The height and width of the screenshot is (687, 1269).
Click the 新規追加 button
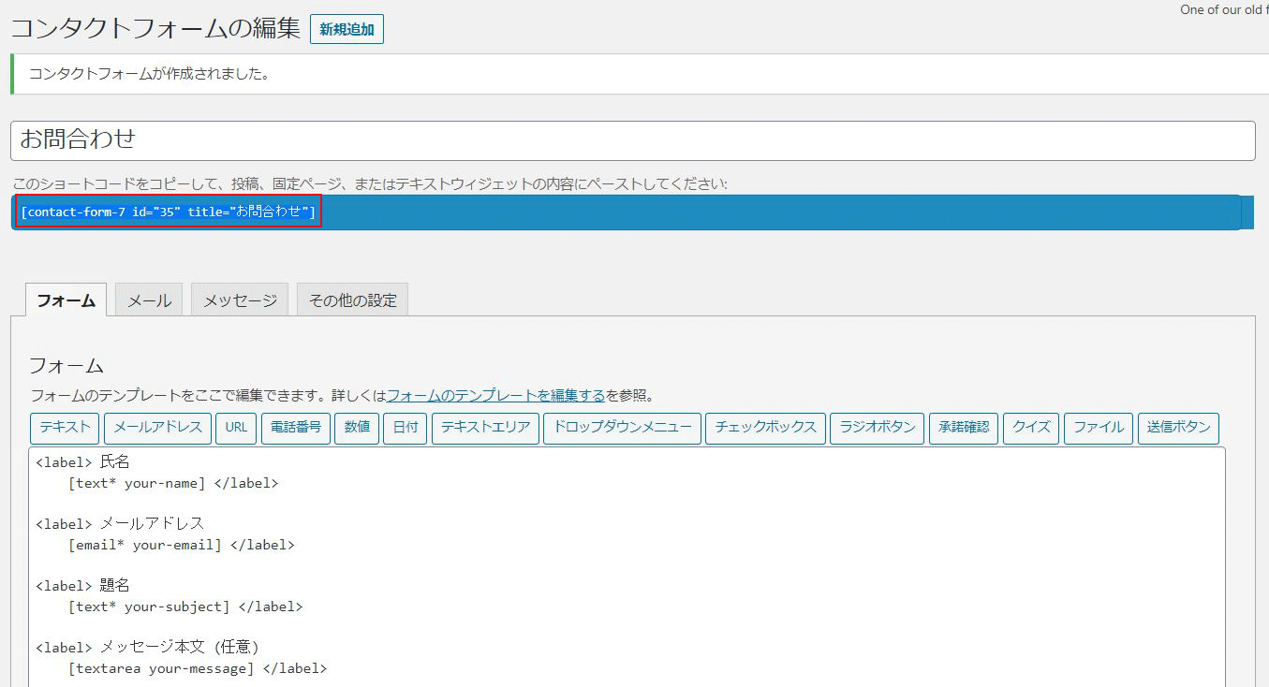[x=347, y=29]
